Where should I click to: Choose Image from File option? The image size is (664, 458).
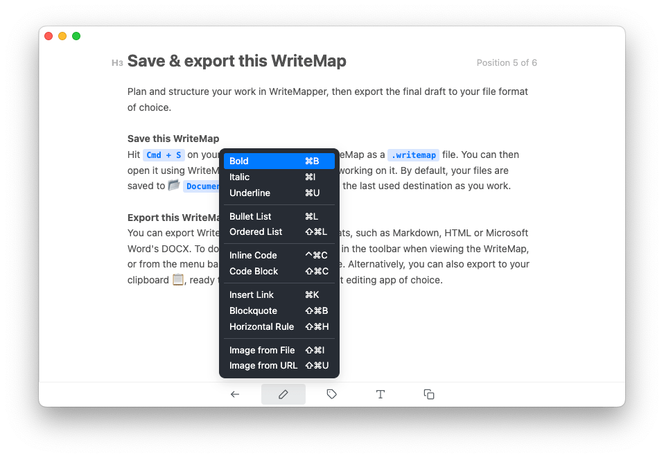point(279,350)
